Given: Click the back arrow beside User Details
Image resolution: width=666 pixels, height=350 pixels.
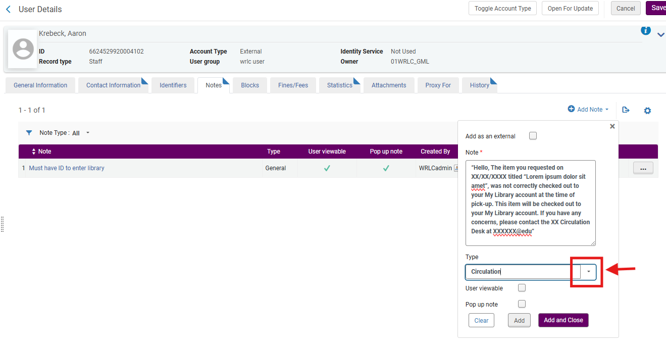Looking at the screenshot, I should [8, 9].
